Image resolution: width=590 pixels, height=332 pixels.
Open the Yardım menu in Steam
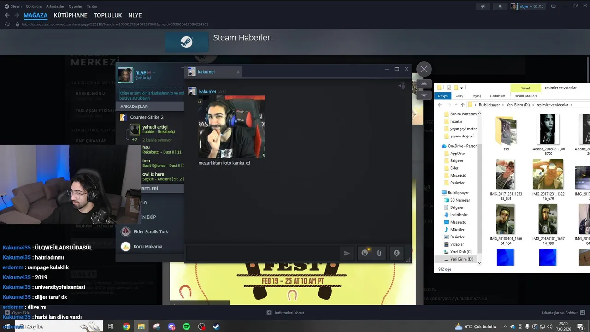click(x=92, y=6)
